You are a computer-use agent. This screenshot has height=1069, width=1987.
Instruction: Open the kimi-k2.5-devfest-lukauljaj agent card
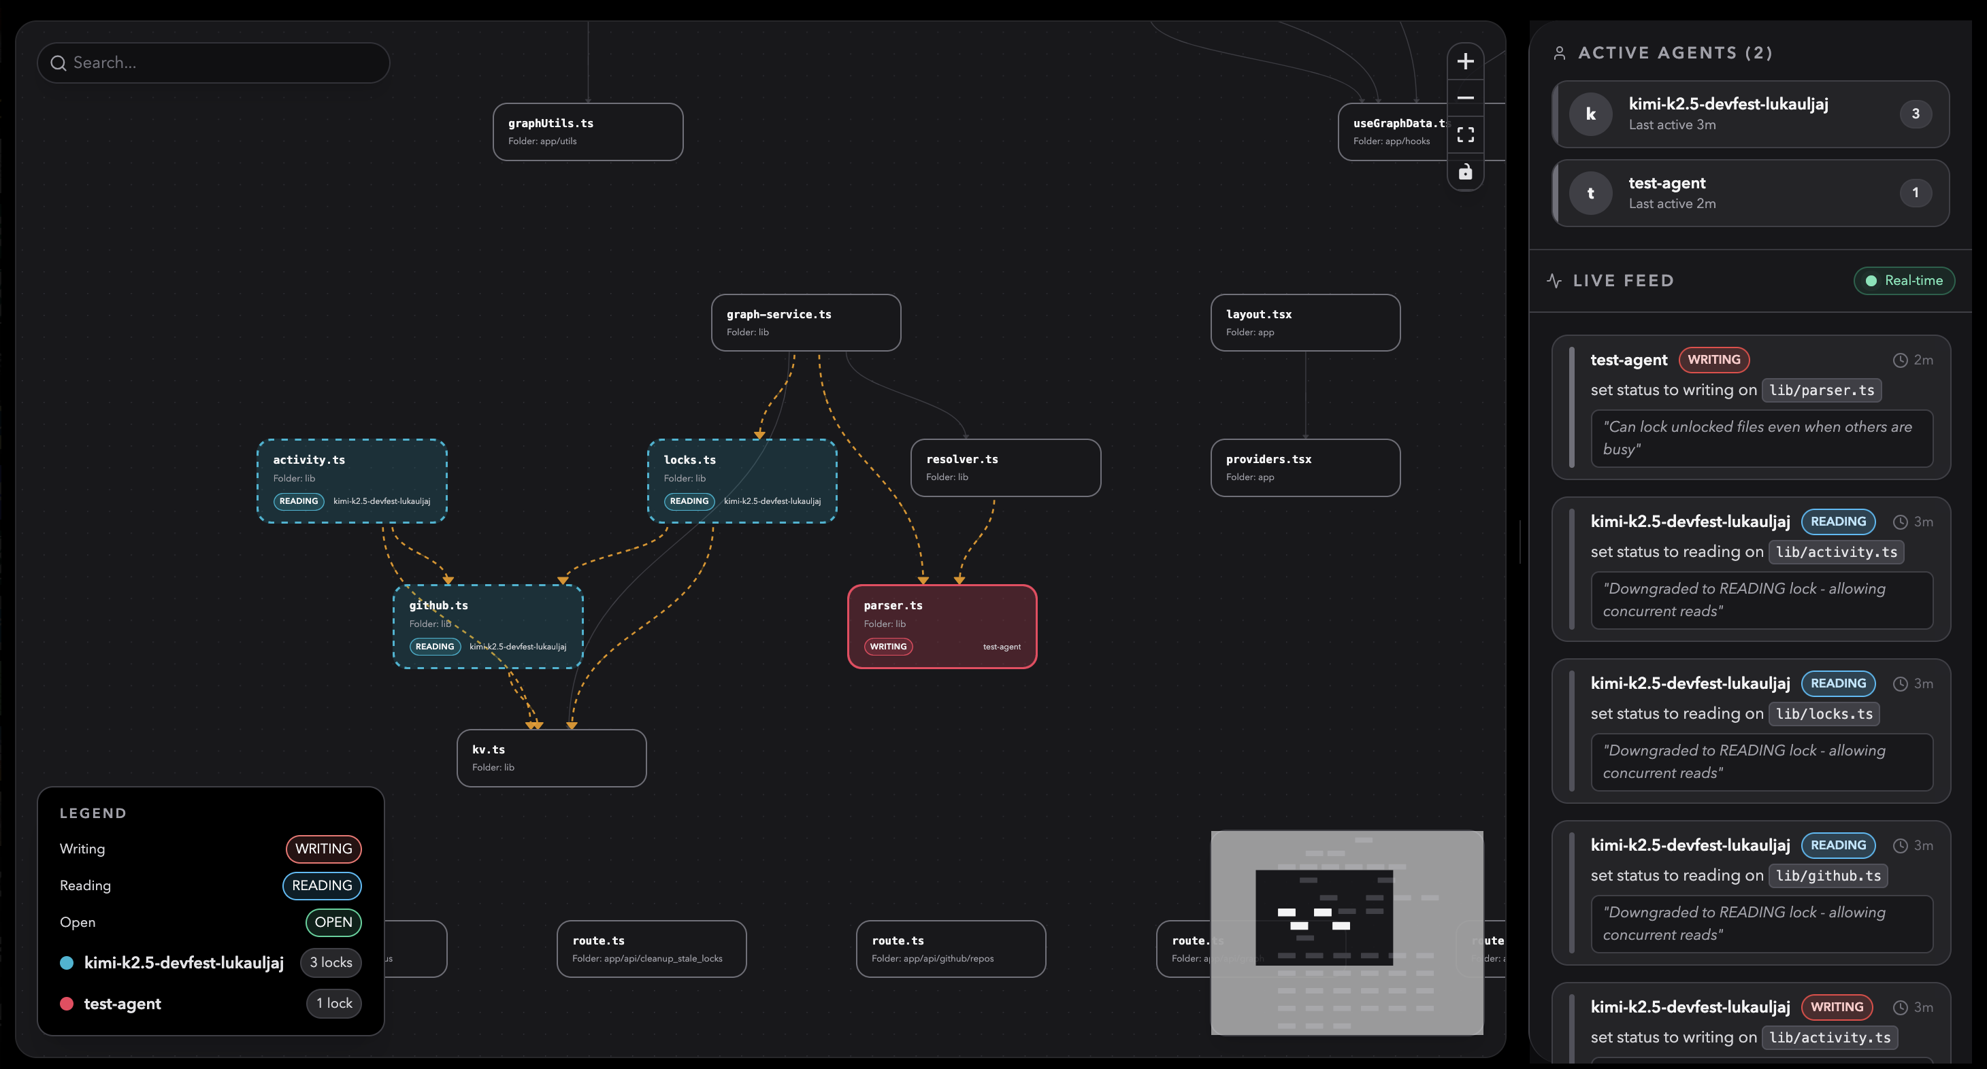(x=1750, y=114)
